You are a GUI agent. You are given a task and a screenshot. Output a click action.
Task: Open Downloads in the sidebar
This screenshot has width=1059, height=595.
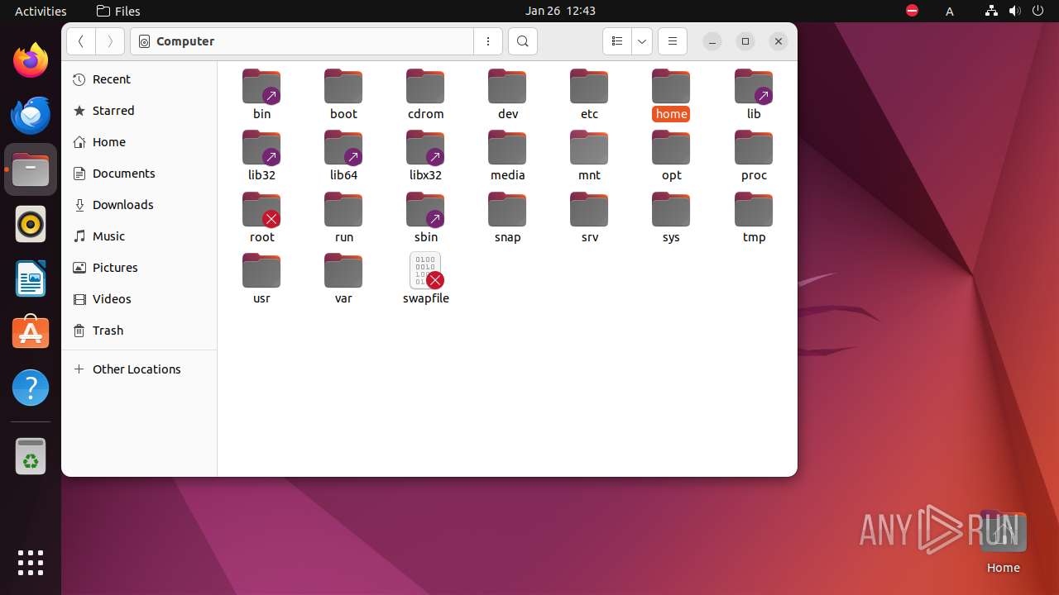[139, 205]
